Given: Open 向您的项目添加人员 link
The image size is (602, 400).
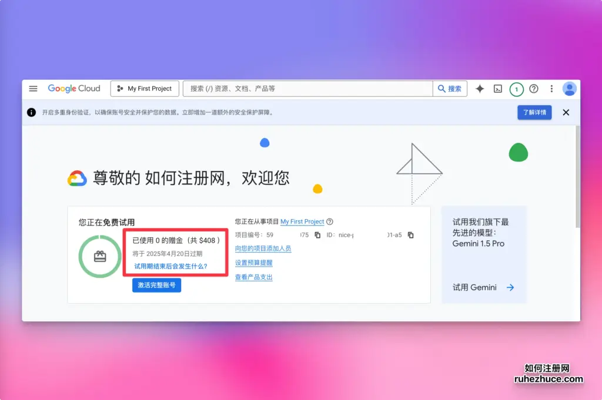Looking at the screenshot, I should [x=263, y=248].
